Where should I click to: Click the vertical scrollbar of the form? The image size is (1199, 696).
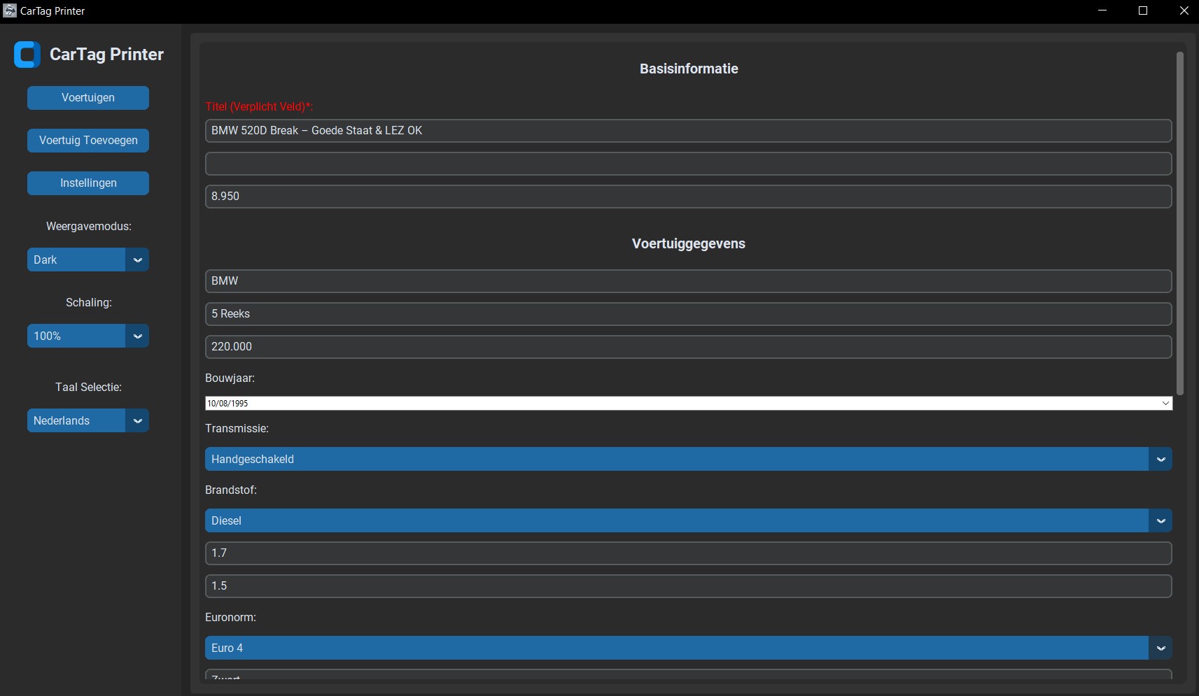tap(1180, 224)
